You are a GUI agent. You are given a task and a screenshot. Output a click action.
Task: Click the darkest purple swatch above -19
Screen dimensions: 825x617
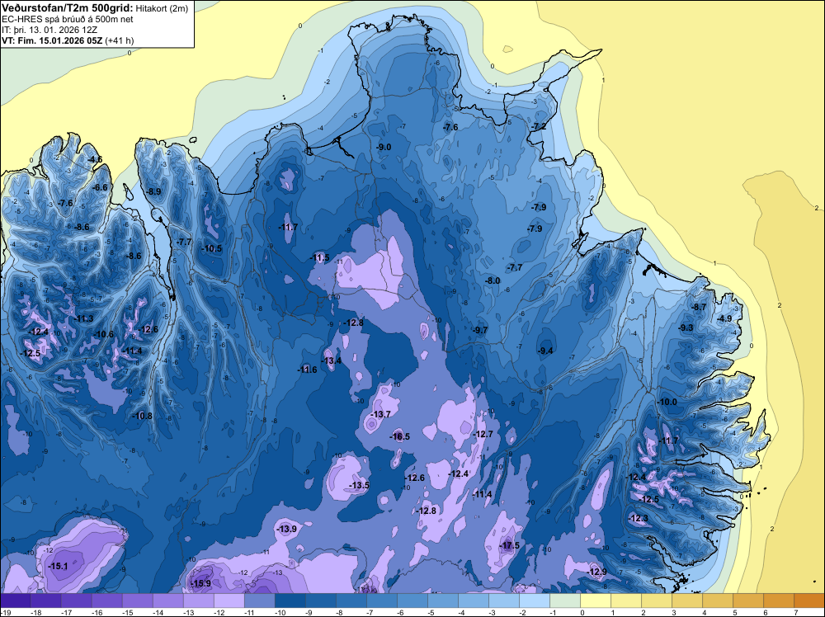pos(15,601)
